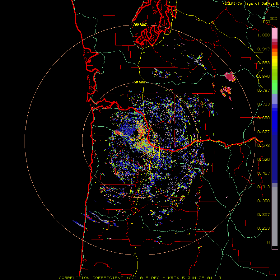Click the [CC] units label
280x280 pixels.
pyautogui.click(x=265, y=21)
